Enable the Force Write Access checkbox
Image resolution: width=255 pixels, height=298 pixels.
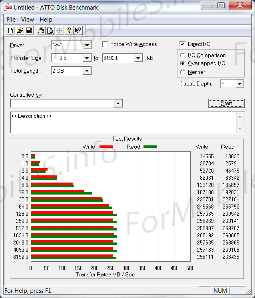pyautogui.click(x=105, y=44)
